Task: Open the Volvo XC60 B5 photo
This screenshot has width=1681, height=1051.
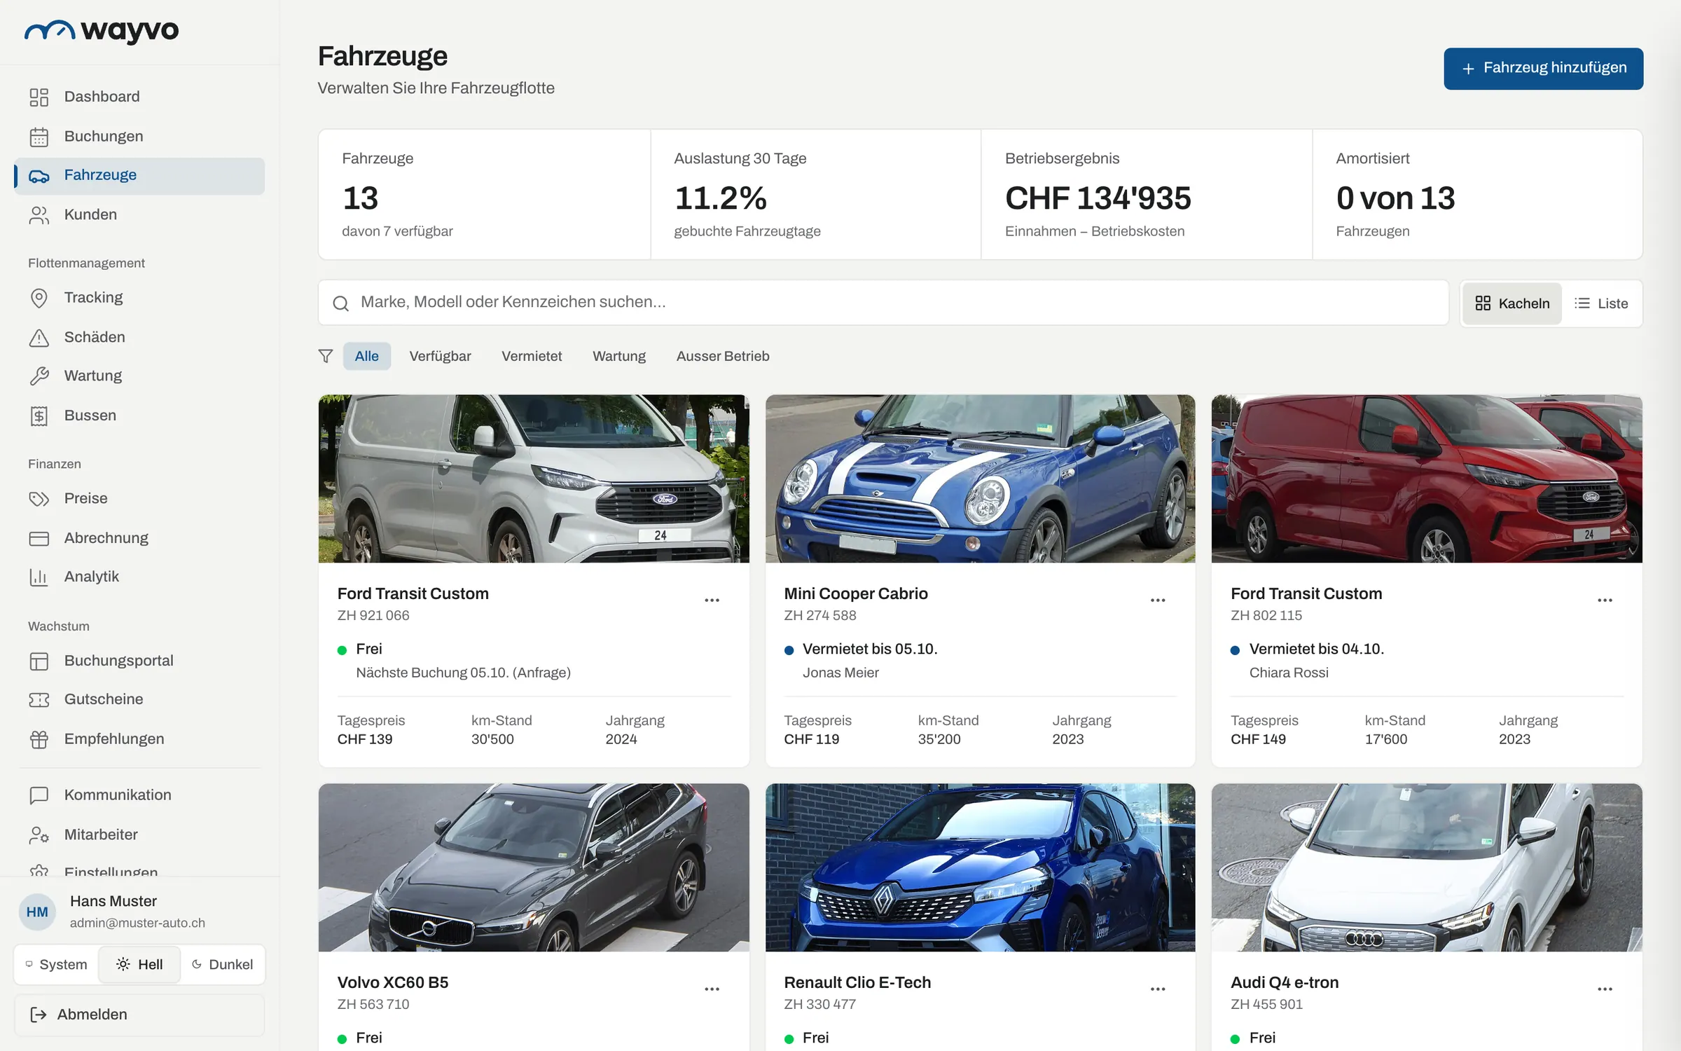Action: [534, 867]
